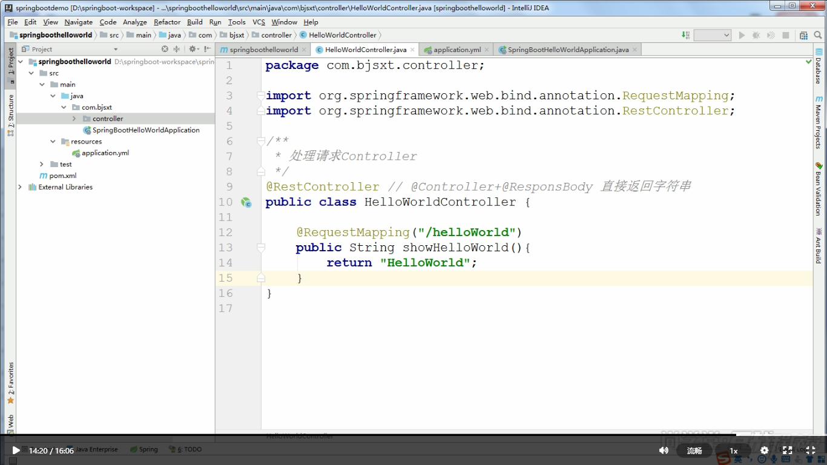The image size is (827, 465).
Task: Expand the test folder arrow
Action: tap(42, 164)
